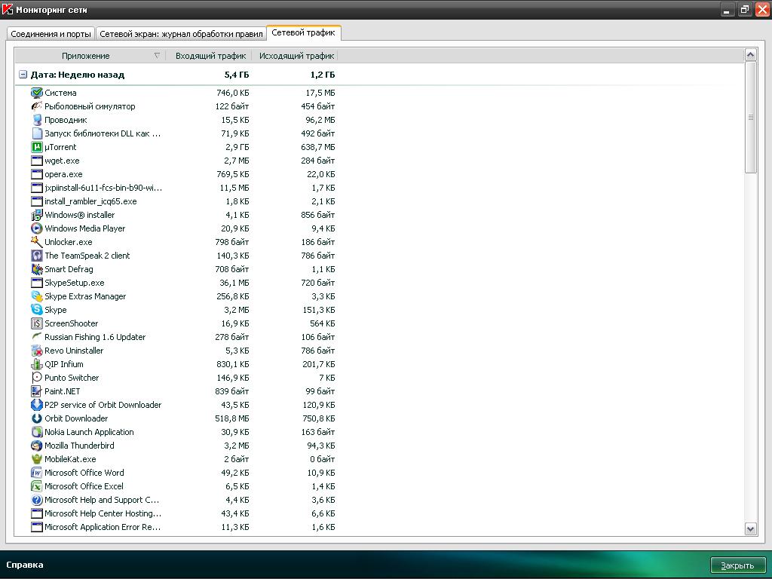
Task: Click the Kaspersky logo in title bar
Action: 8,9
